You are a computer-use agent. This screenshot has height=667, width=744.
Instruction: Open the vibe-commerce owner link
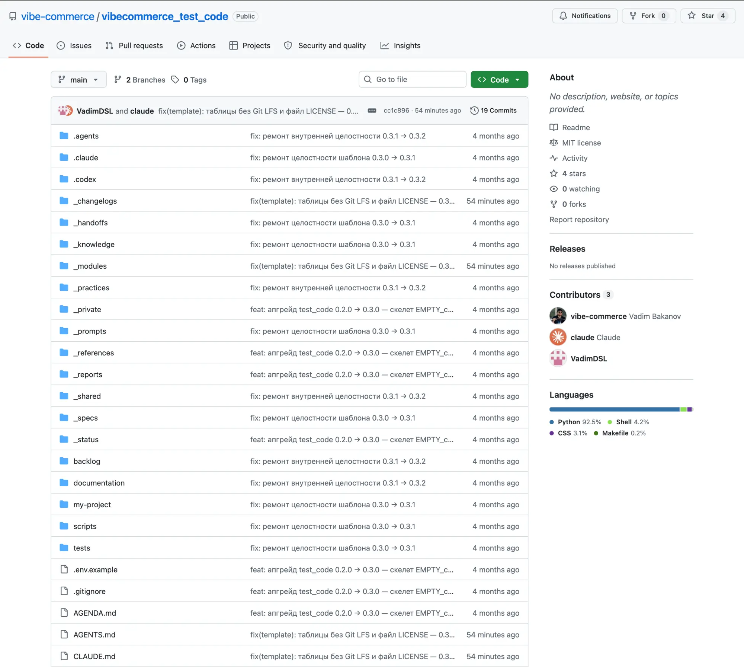pos(58,16)
